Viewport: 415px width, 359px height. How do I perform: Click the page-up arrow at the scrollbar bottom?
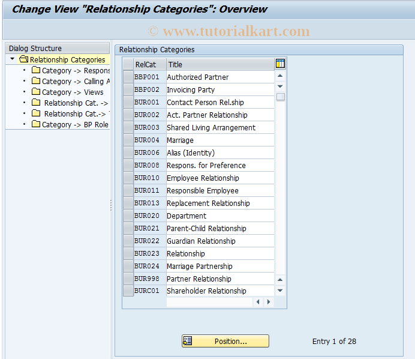(280, 280)
